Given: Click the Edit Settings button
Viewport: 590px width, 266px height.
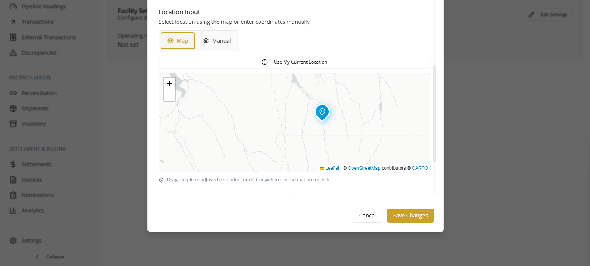Looking at the screenshot, I should click(548, 15).
